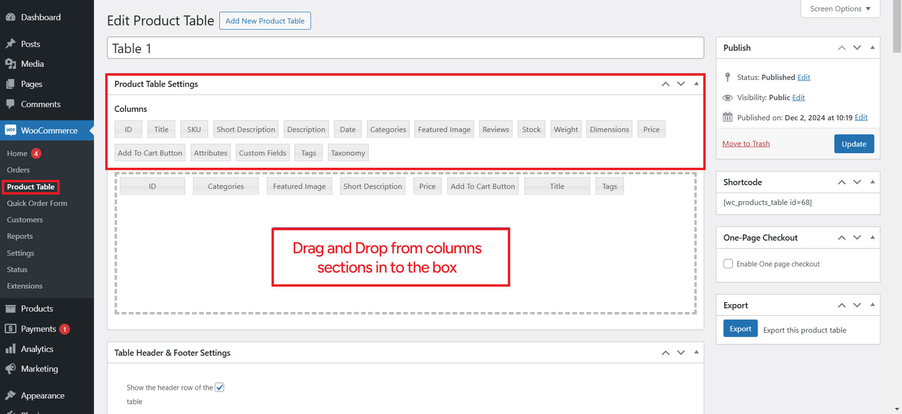
Task: Toggle the Export panel collapse arrow
Action: click(872, 305)
